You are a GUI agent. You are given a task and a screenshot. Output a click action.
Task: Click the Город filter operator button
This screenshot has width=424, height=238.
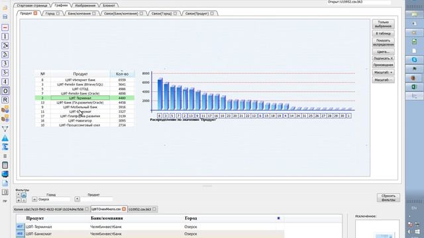pyautogui.click(x=34, y=199)
